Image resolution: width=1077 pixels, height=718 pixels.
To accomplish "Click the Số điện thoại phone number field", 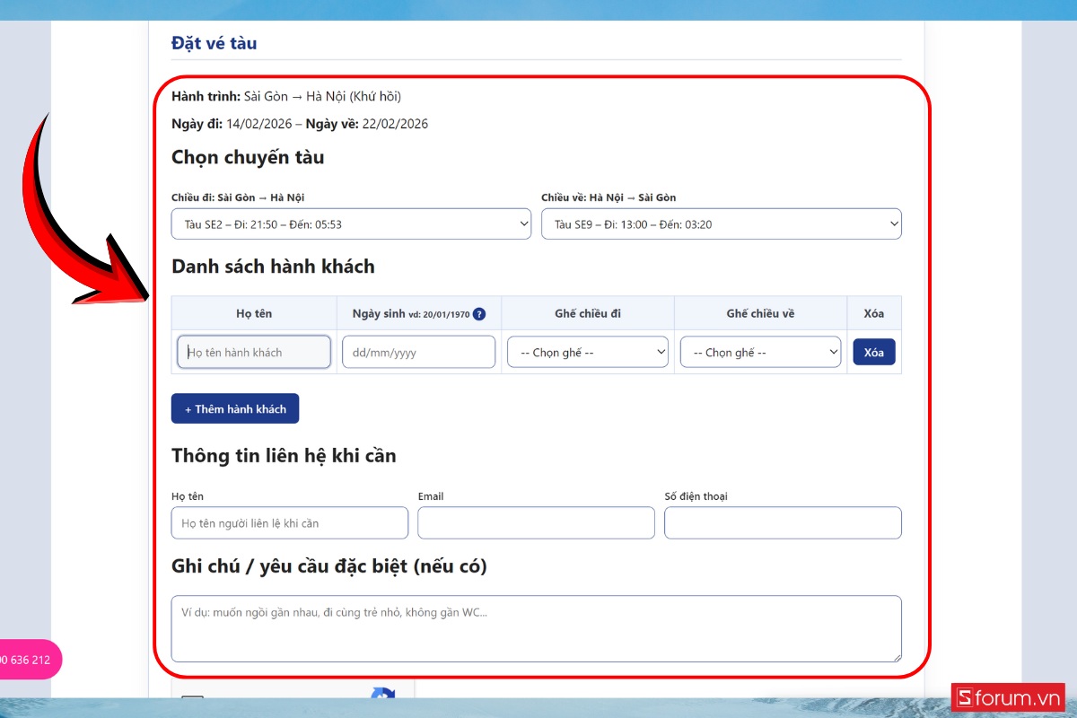I will (x=782, y=522).
